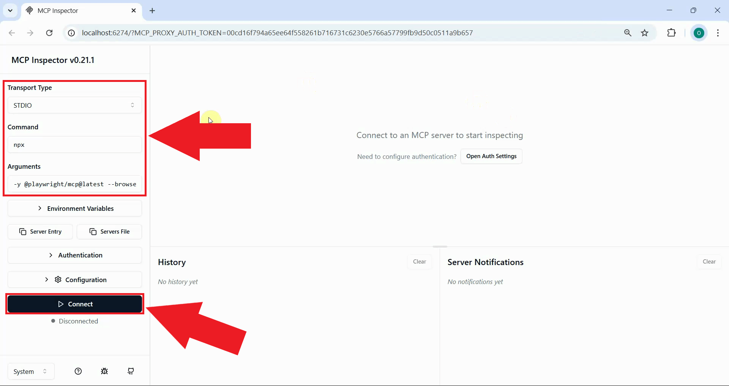Open the Configuration gear icon

(58, 279)
